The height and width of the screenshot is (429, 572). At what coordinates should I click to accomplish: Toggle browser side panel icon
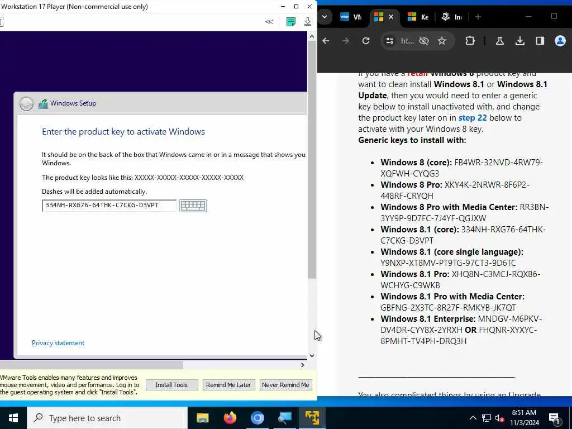pyautogui.click(x=540, y=41)
